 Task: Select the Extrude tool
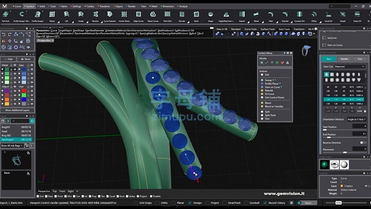[182, 17]
